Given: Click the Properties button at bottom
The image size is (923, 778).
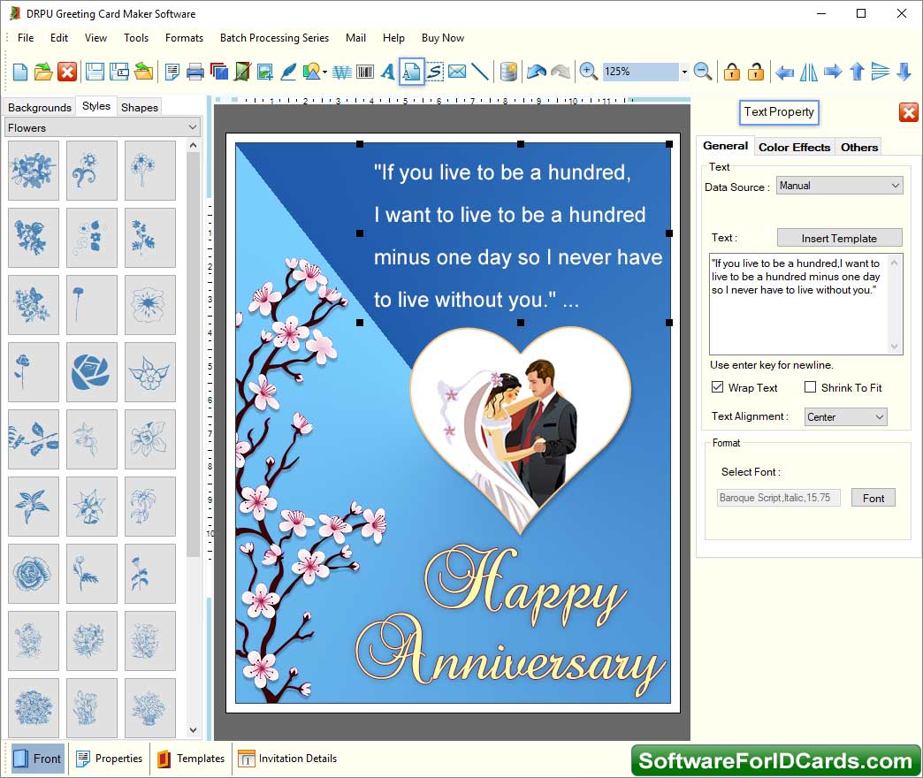Looking at the screenshot, I should (x=110, y=759).
